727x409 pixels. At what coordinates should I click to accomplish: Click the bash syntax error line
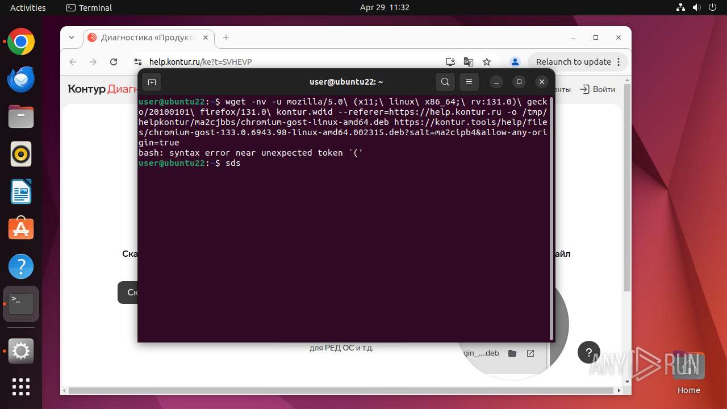[250, 153]
